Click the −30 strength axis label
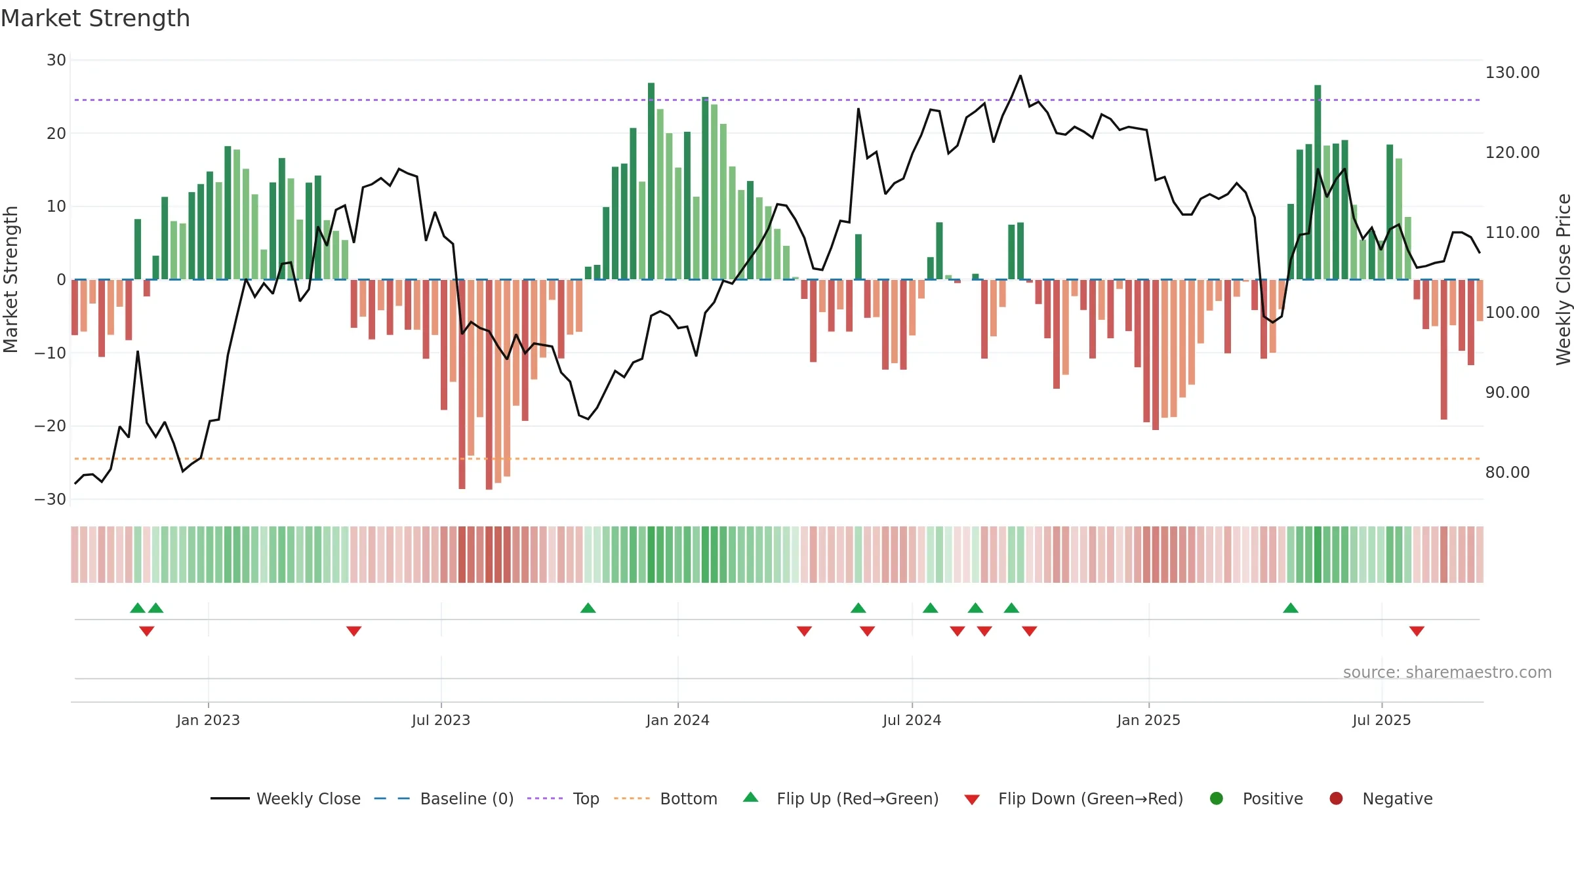 (50, 499)
